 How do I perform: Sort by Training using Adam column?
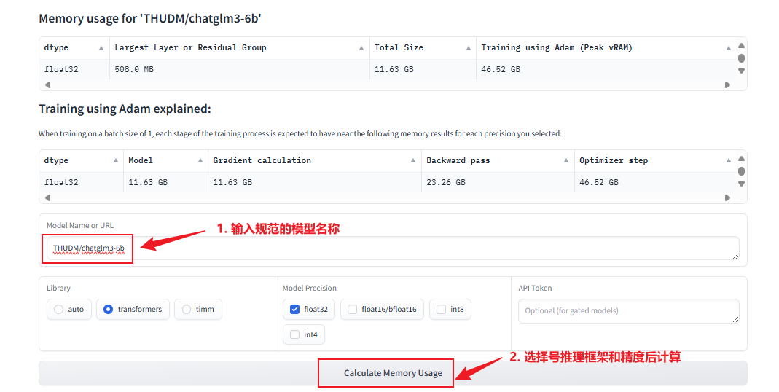(x=728, y=48)
